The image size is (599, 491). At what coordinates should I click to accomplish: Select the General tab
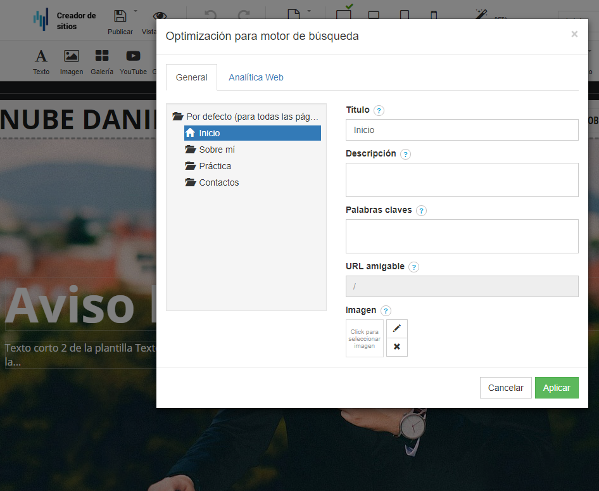tap(191, 77)
